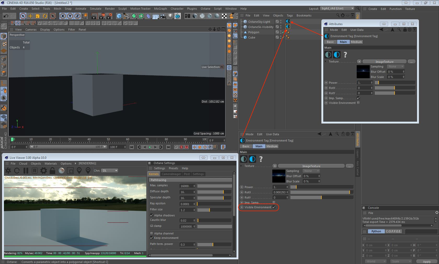Viewport: 439px width, 264px height.
Task: Uncheck Imp. Samp. in floating Attributes window
Action: (358, 98)
